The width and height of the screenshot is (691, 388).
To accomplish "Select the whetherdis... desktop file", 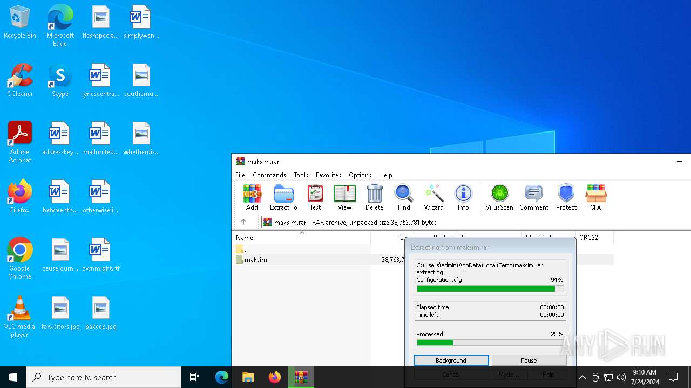I will pos(141,138).
